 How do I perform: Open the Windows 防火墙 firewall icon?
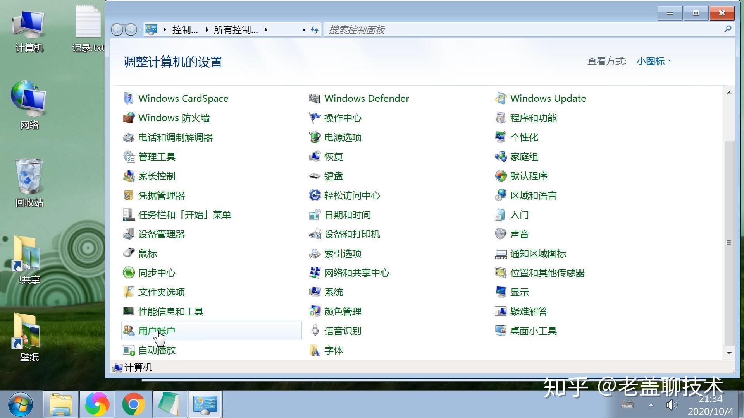[129, 118]
